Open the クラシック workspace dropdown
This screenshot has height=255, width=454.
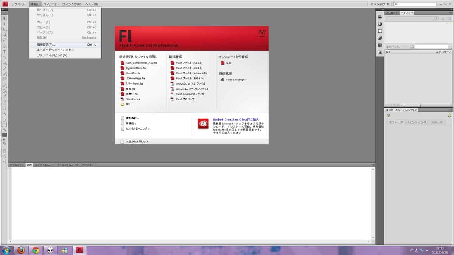pyautogui.click(x=379, y=4)
